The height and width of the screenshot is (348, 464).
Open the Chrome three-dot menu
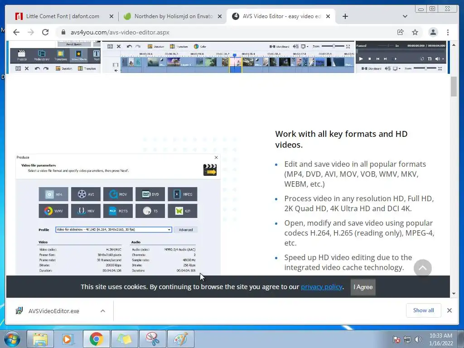pyautogui.click(x=448, y=32)
